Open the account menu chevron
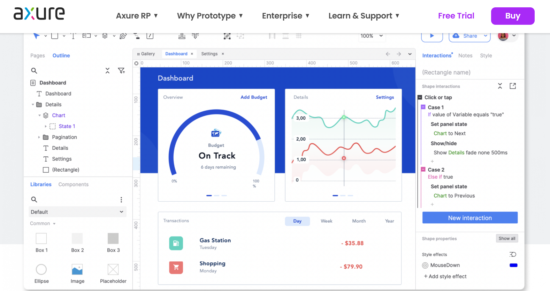This screenshot has width=550, height=291. point(514,36)
